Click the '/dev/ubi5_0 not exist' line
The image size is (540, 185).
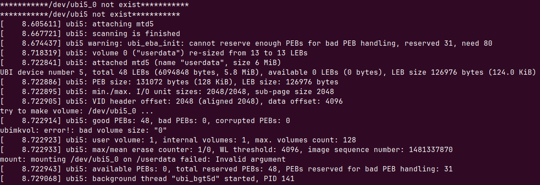point(95,6)
